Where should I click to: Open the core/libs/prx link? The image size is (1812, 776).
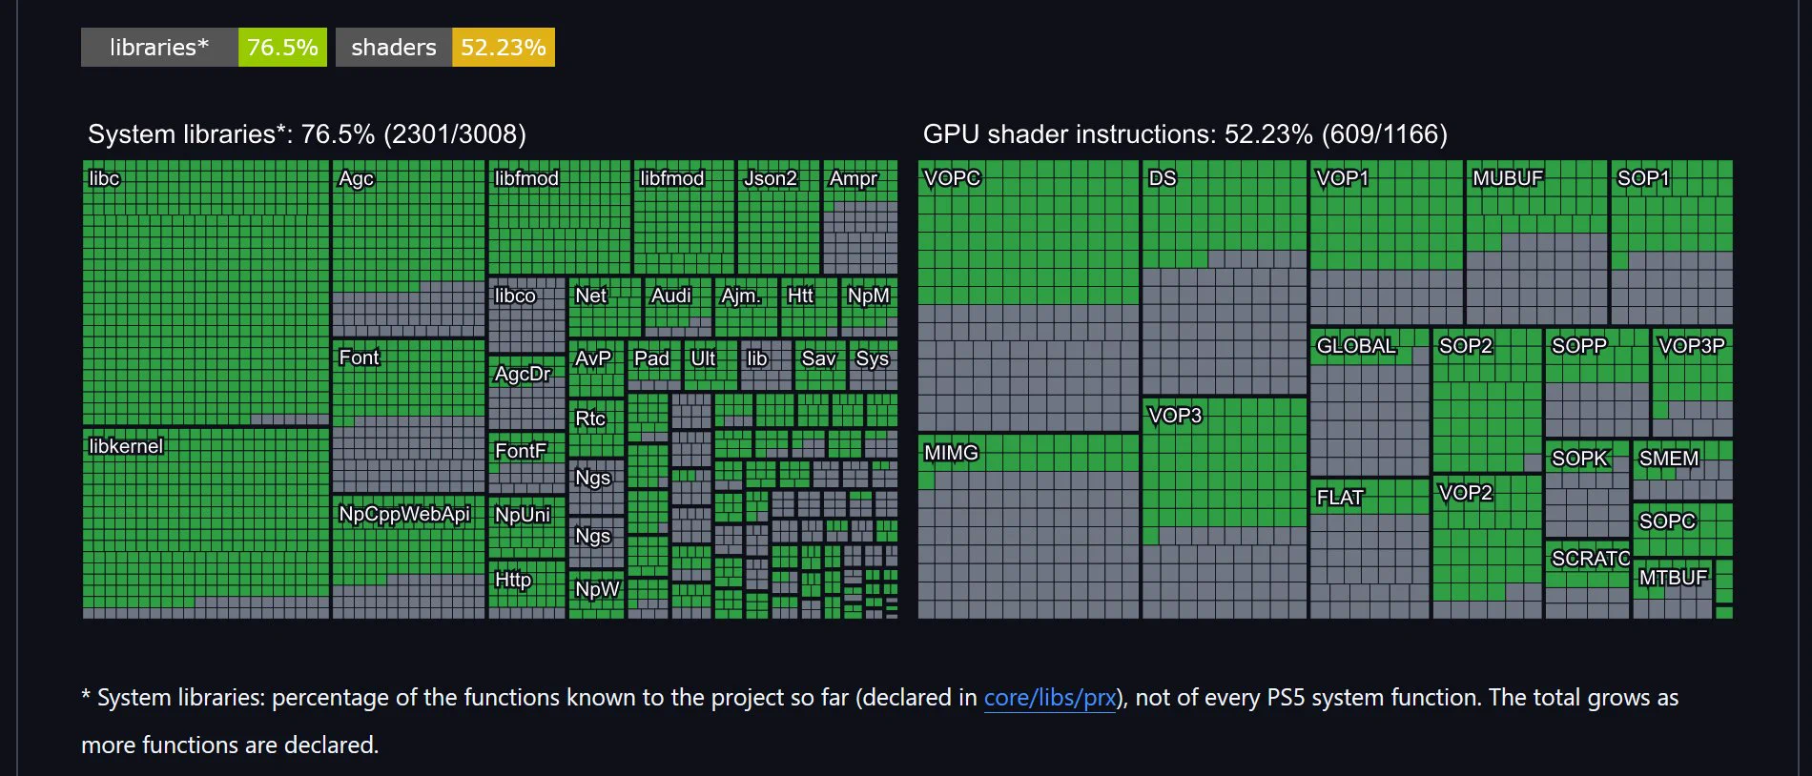coord(1050,698)
